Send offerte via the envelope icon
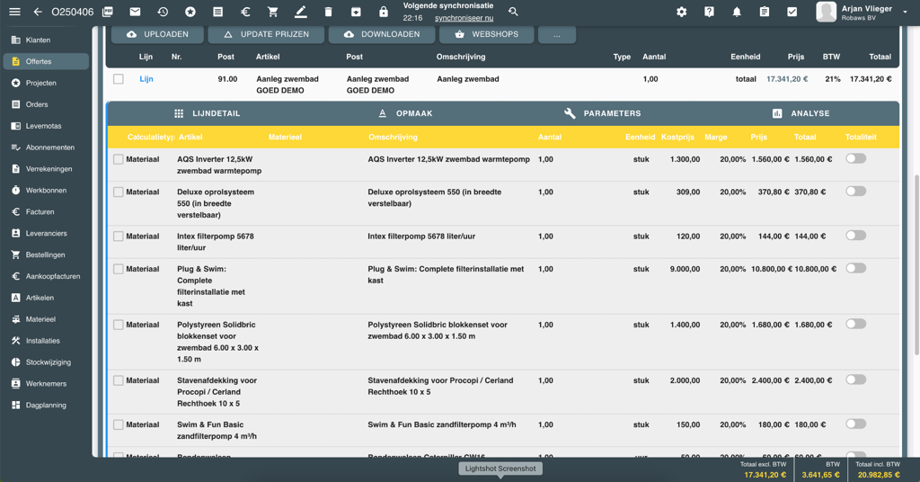 pyautogui.click(x=135, y=12)
